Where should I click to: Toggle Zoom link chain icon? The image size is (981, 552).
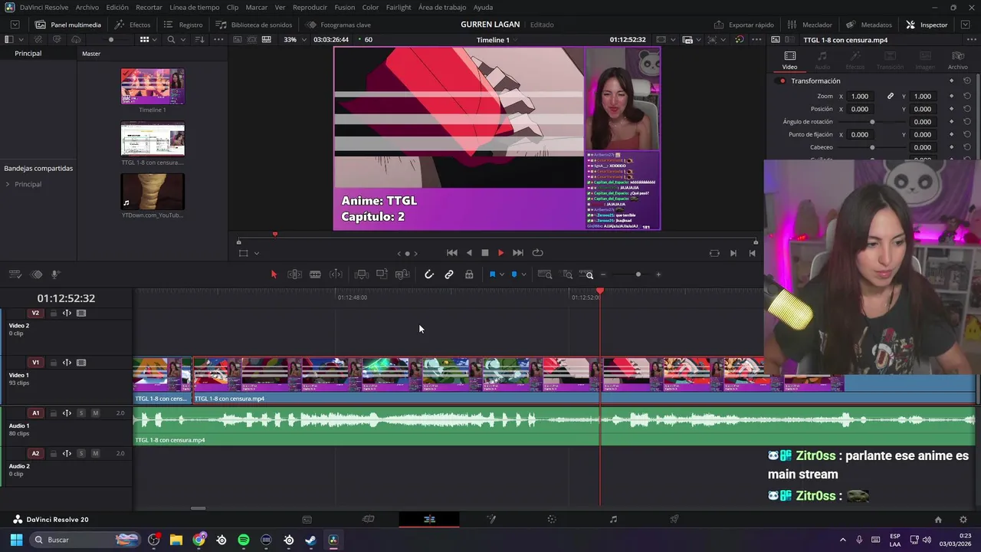(x=891, y=97)
